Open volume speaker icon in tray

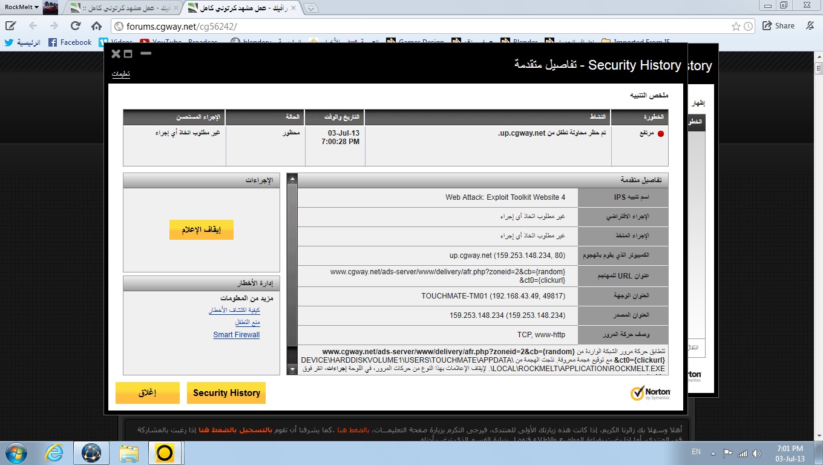pyautogui.click(x=757, y=452)
